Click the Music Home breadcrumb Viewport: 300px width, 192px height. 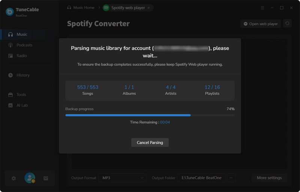81,7
